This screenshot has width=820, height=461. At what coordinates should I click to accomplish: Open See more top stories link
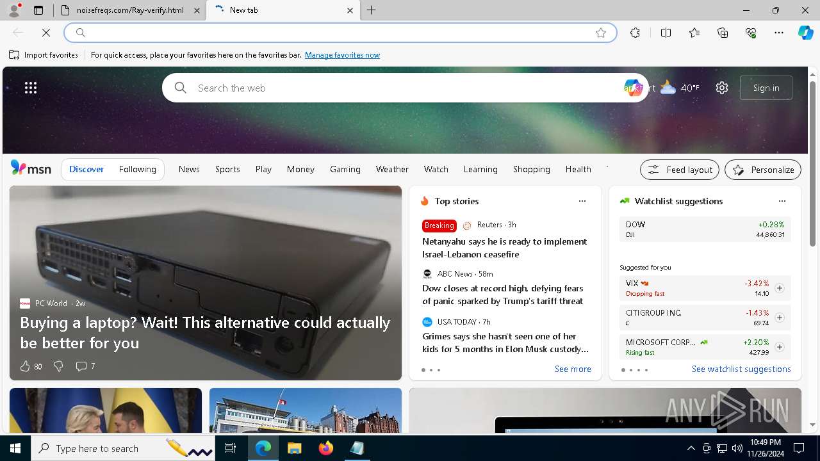573,369
